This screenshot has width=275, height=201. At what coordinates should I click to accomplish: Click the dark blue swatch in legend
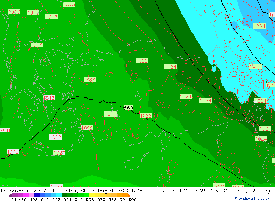click(x=37, y=196)
